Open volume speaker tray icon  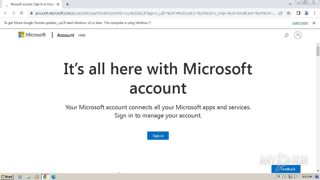click(284, 177)
